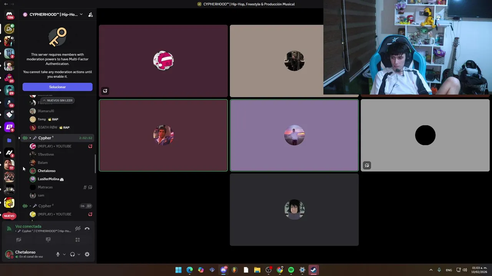492x276 pixels.
Task: Click the anime-avatar participant tile at bottom
Action: click(294, 210)
